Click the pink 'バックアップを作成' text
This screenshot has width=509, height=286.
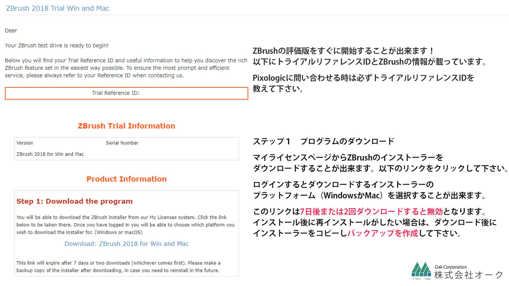pos(383,233)
